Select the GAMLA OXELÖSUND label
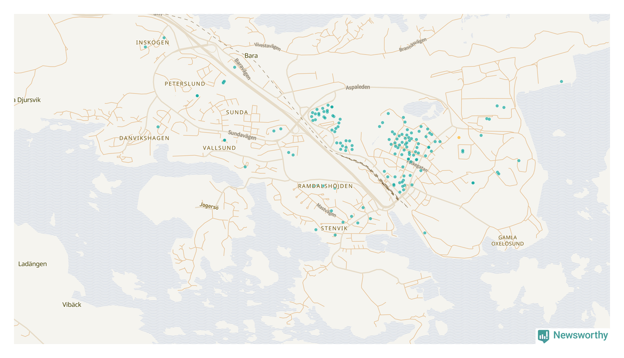 (x=508, y=241)
